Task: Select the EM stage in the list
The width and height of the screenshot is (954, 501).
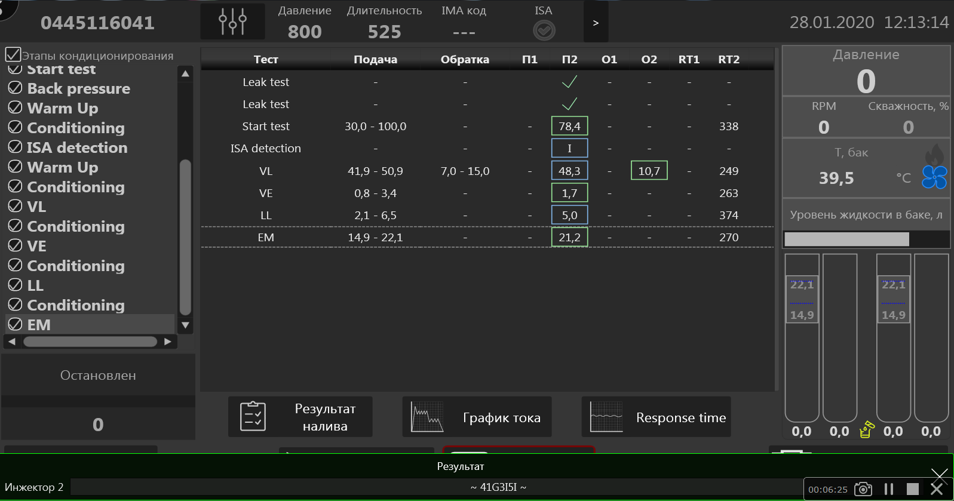Action: click(x=39, y=325)
